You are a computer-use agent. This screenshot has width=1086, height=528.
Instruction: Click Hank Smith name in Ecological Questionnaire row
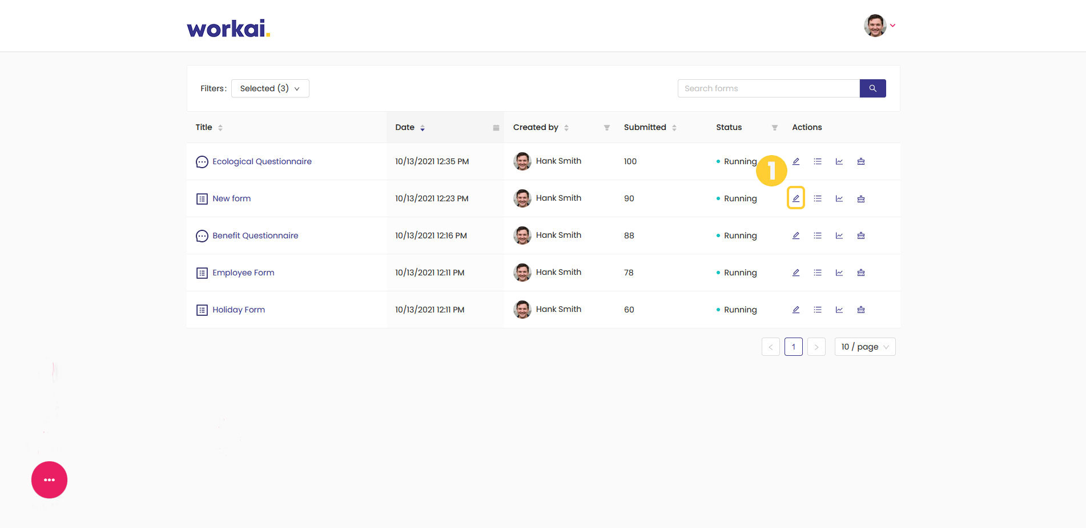pos(558,161)
